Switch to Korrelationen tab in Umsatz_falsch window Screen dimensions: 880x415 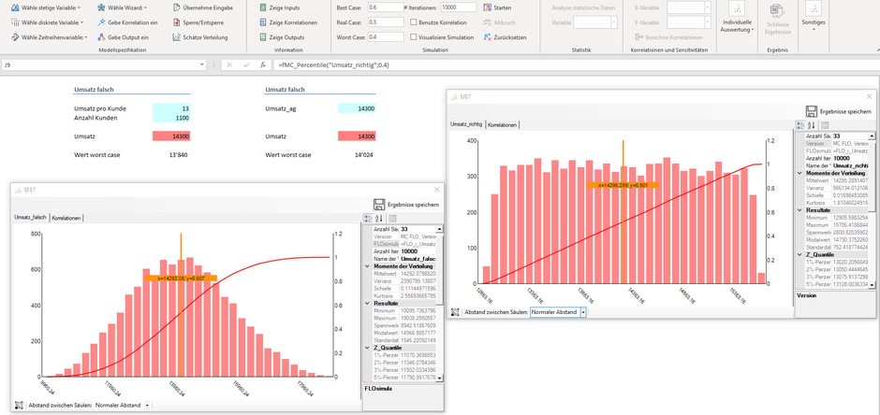[x=67, y=217]
